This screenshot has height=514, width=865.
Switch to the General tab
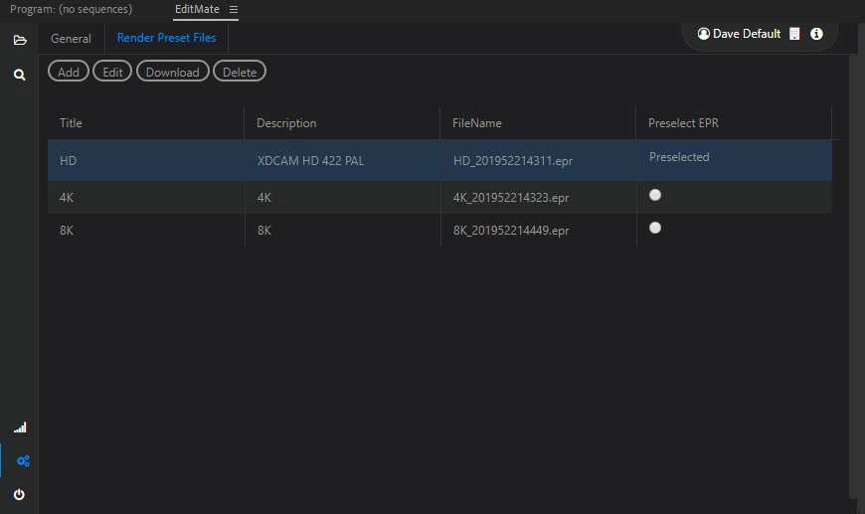(x=72, y=39)
